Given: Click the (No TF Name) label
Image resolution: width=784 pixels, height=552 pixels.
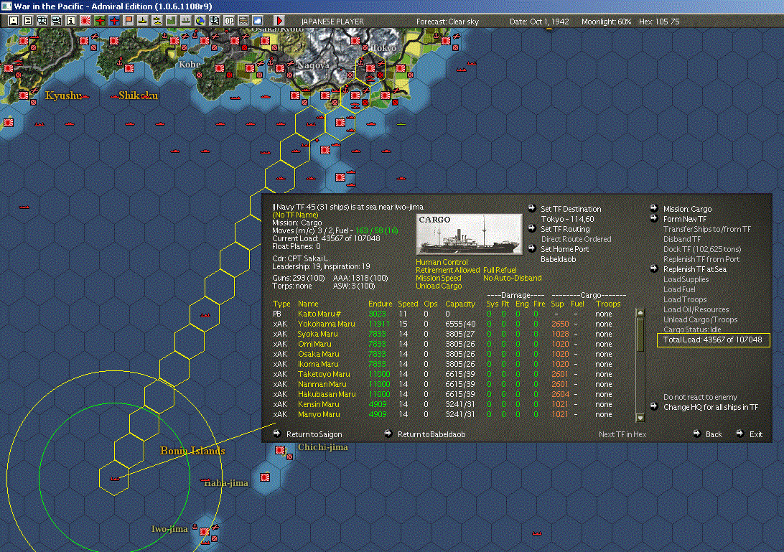Looking at the screenshot, I should 295,215.
